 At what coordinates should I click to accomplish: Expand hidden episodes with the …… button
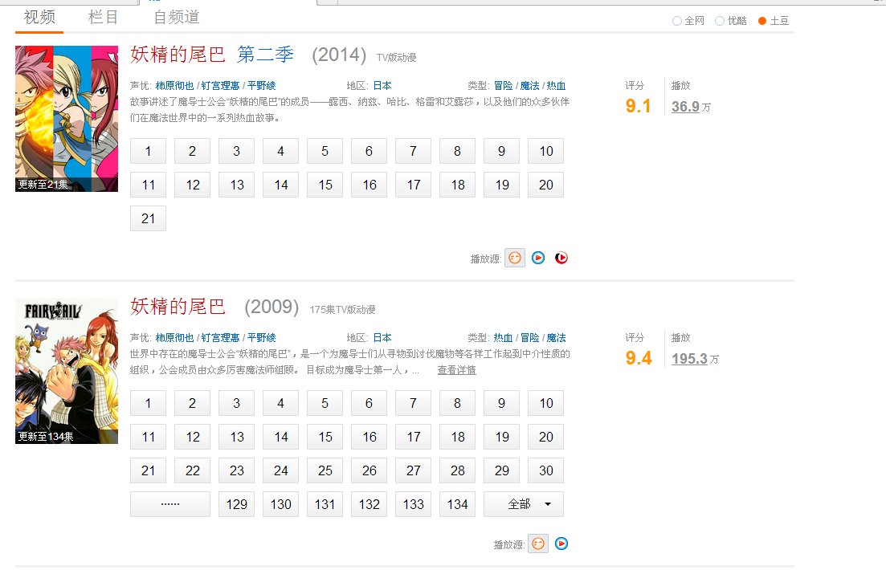coord(170,504)
